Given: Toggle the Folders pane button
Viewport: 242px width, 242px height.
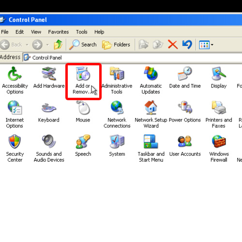Looking at the screenshot, I should coord(116,45).
